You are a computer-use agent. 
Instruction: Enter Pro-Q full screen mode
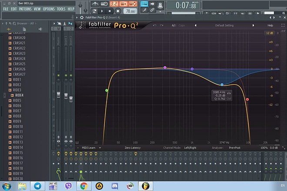(283, 26)
